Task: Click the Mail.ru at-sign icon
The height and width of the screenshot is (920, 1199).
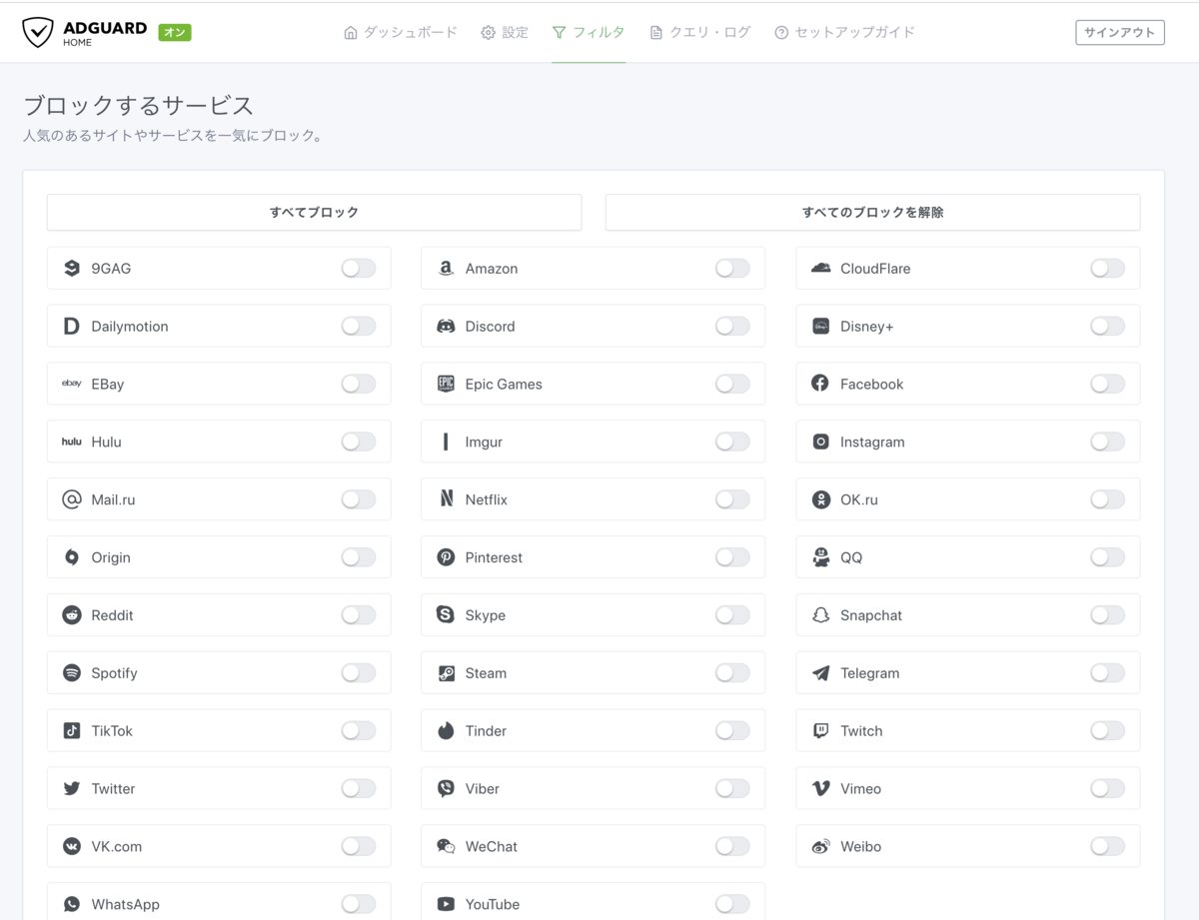Action: (x=72, y=499)
